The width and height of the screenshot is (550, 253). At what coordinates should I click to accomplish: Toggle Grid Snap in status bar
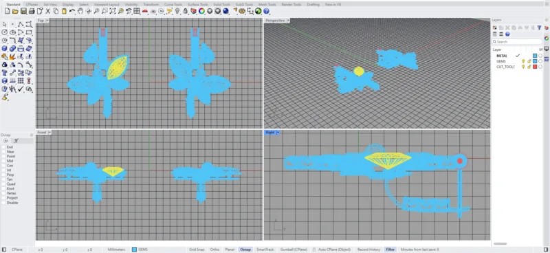pyautogui.click(x=197, y=250)
